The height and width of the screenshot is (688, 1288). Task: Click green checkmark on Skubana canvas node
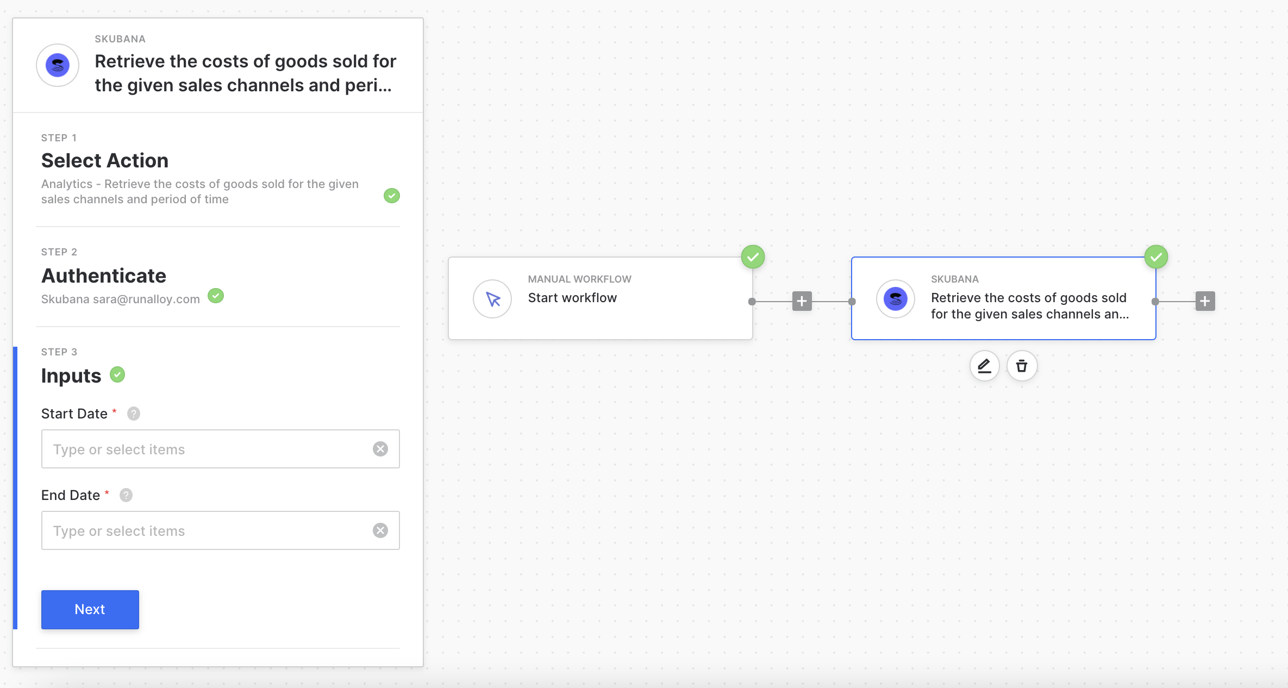(1156, 257)
